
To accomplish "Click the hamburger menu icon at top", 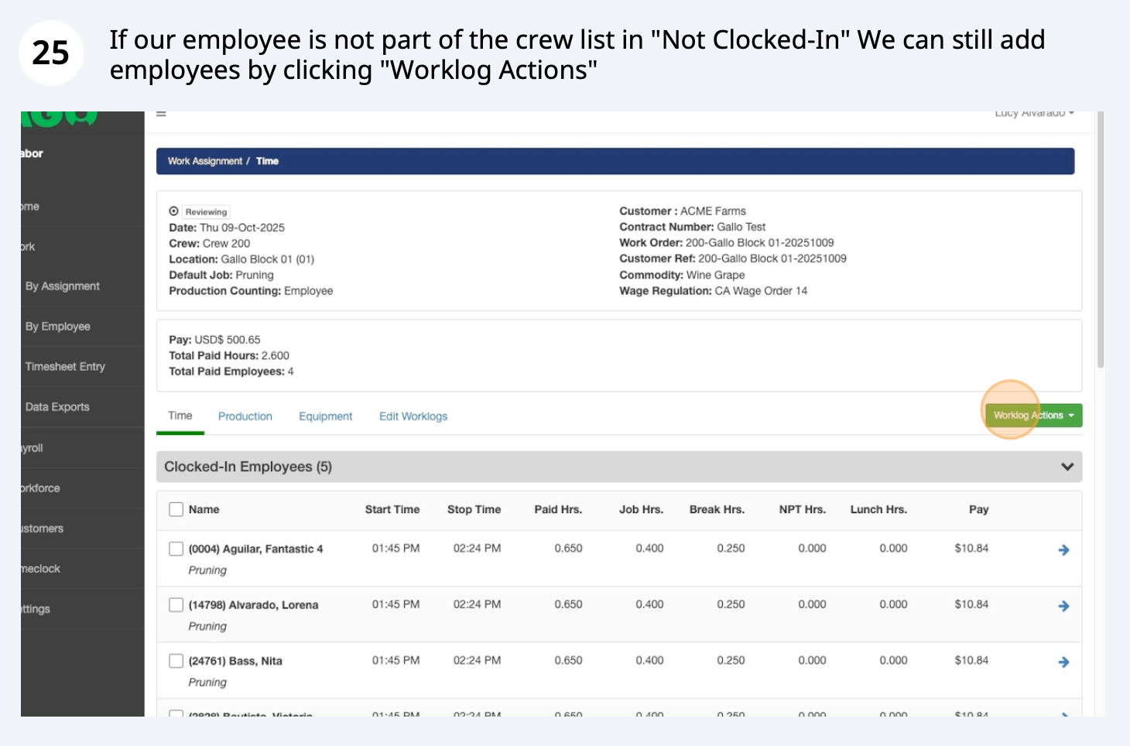I will [161, 115].
